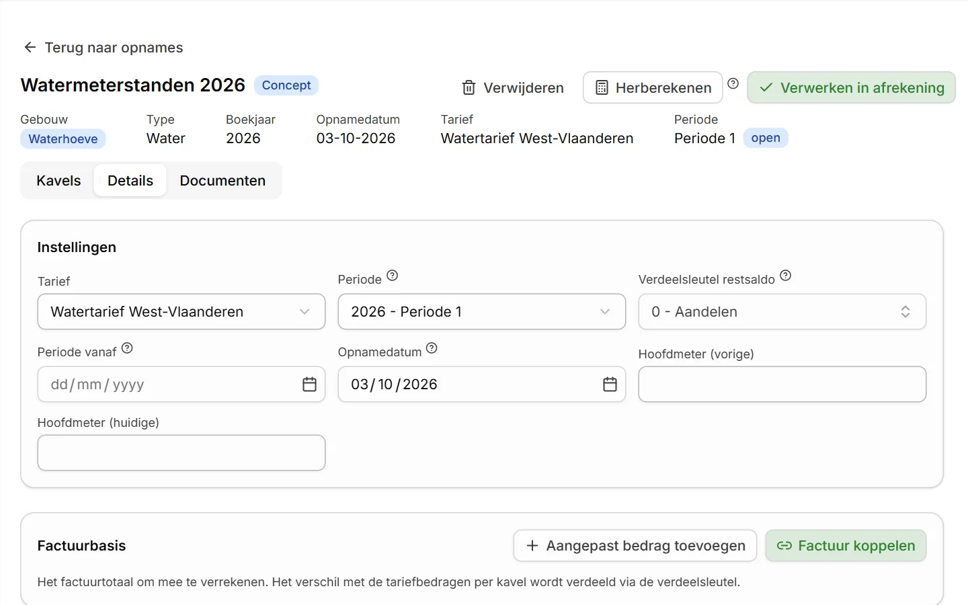968x605 pixels.
Task: Open the help icon beside Periode label
Action: [393, 276]
